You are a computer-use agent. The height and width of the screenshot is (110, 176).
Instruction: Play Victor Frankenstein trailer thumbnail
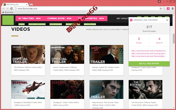[67, 54]
